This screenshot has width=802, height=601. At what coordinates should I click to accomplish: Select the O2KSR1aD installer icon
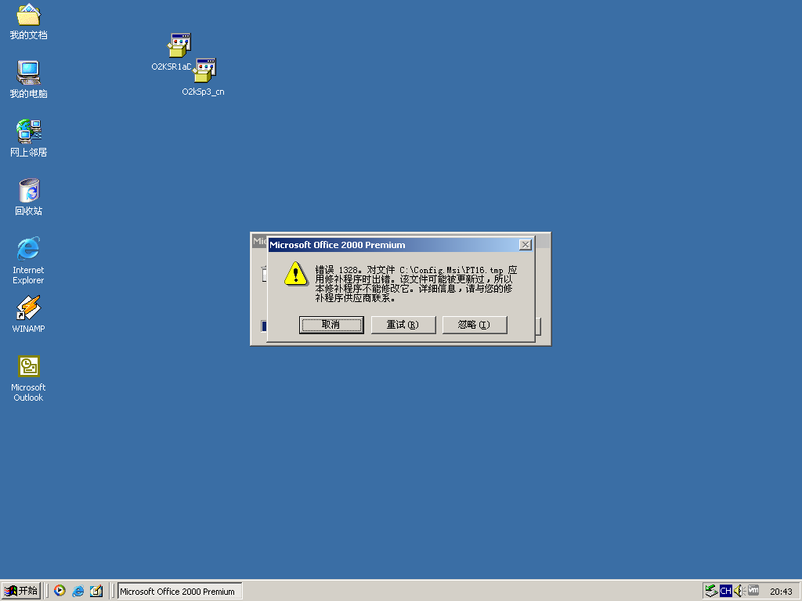point(179,46)
